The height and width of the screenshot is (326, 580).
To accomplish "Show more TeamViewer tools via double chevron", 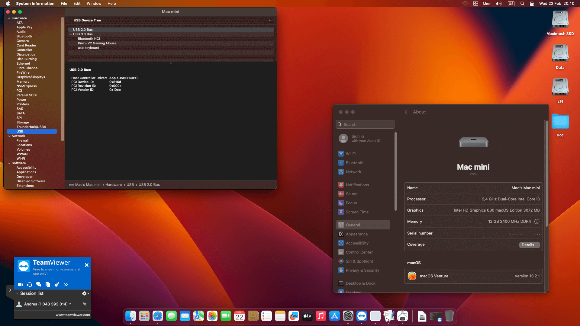I will click(x=66, y=285).
